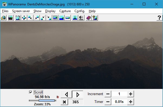Click the Timer value field showing 0.01s
Screen dimensions: 163x107
pyautogui.click(x=119, y=102)
